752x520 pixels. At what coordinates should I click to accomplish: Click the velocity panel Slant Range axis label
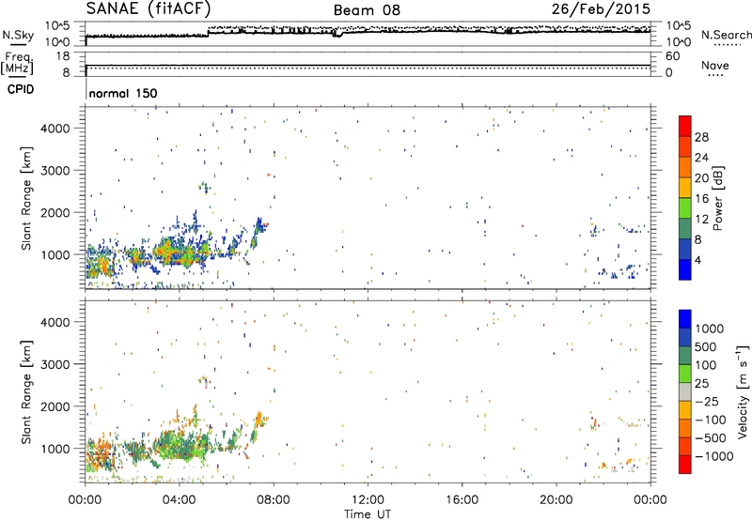(x=26, y=392)
